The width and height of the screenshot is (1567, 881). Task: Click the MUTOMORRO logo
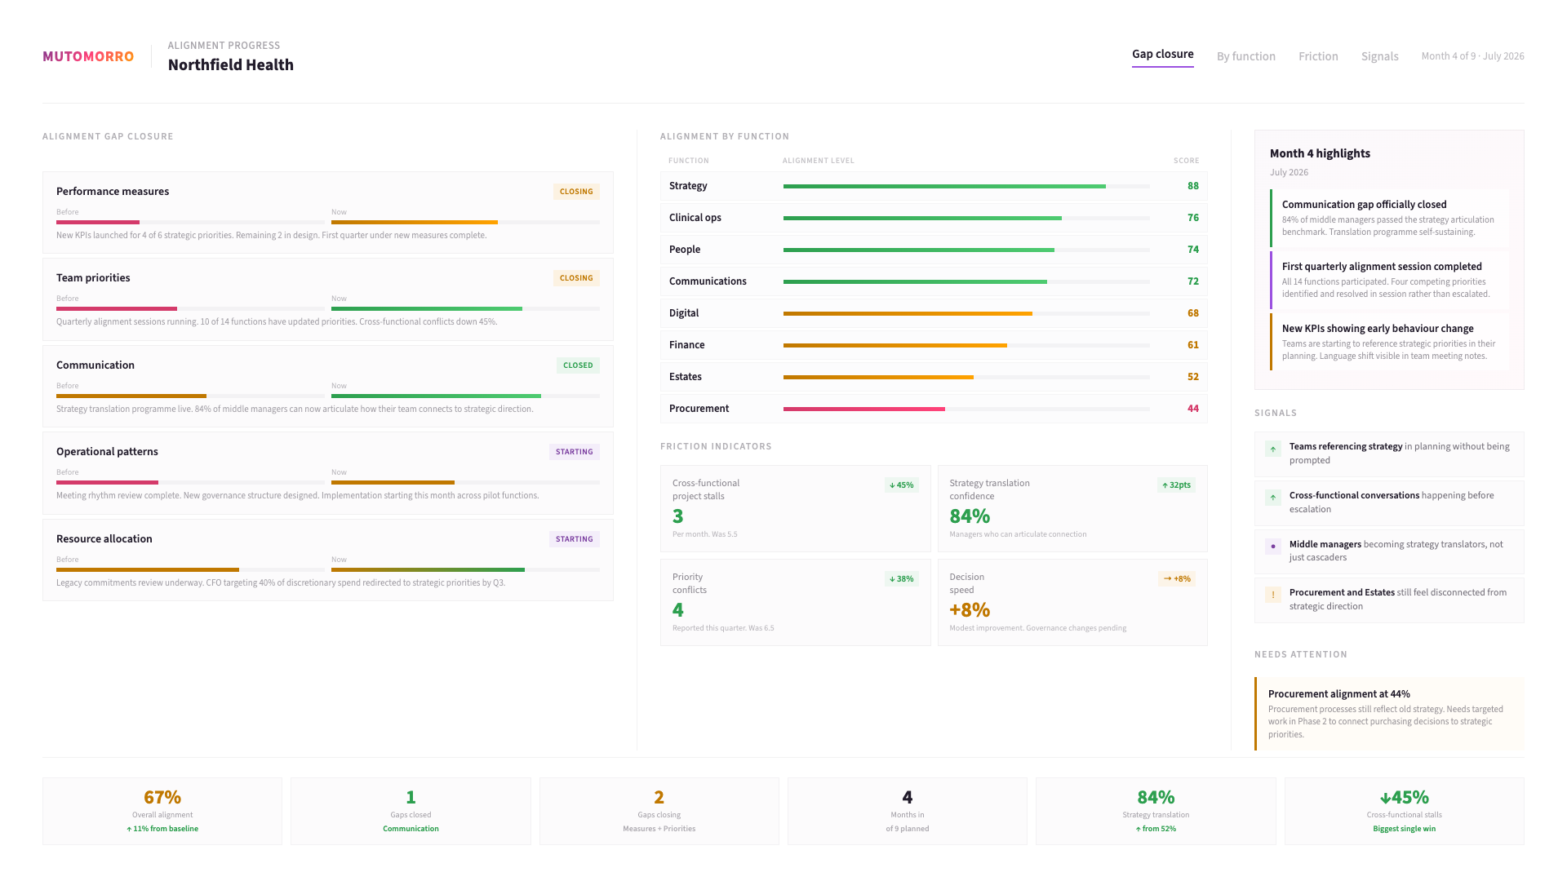88,56
